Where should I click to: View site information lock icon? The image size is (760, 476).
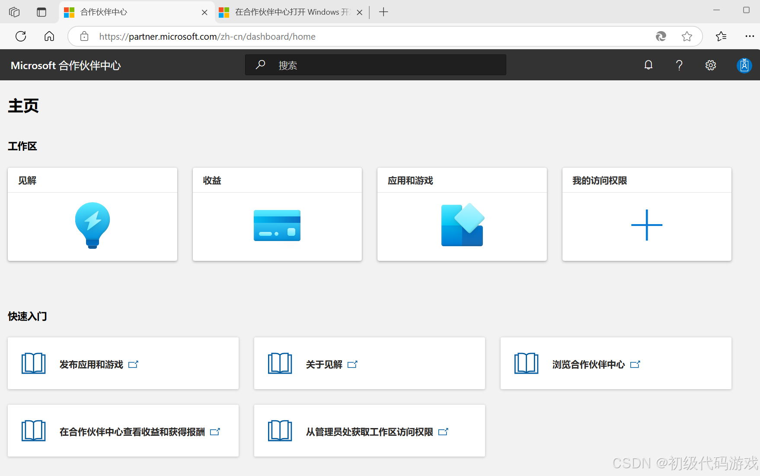coord(84,36)
